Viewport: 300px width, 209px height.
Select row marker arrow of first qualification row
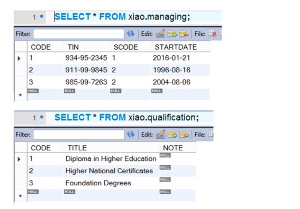[x=19, y=159]
